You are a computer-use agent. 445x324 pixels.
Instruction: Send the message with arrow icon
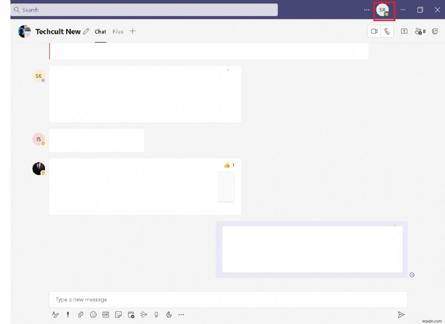point(401,315)
